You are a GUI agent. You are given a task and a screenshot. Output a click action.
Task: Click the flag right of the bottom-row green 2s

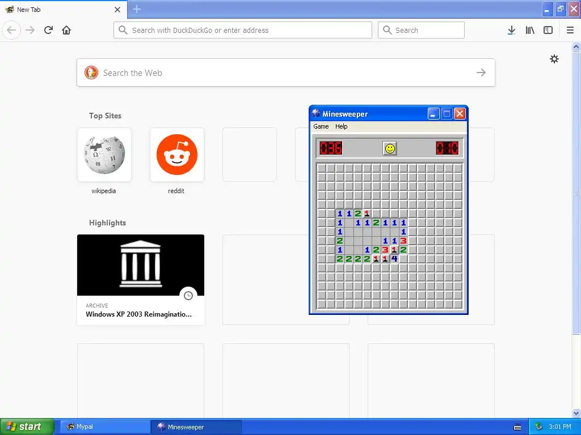click(x=376, y=259)
